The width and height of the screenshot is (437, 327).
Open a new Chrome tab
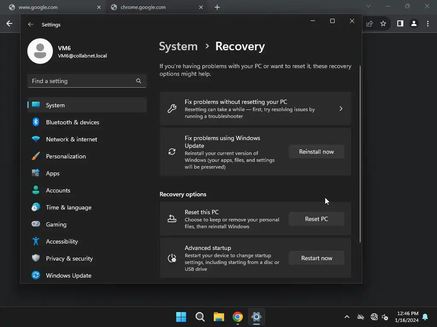[217, 7]
